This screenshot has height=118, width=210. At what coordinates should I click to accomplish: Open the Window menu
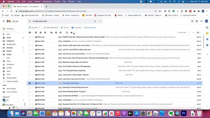(72, 2)
